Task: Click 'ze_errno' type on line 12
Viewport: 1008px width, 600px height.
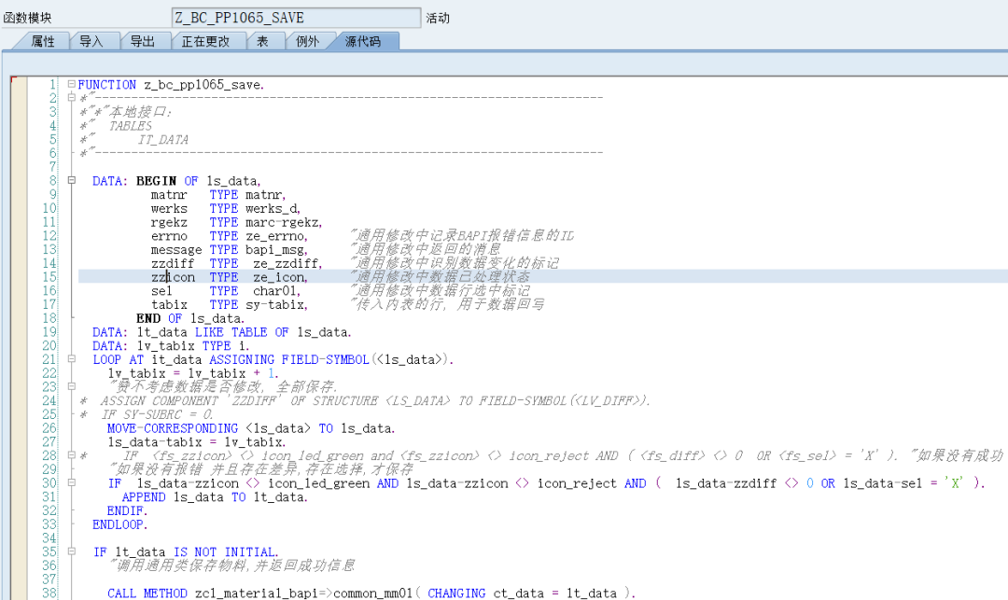Action: tap(276, 236)
